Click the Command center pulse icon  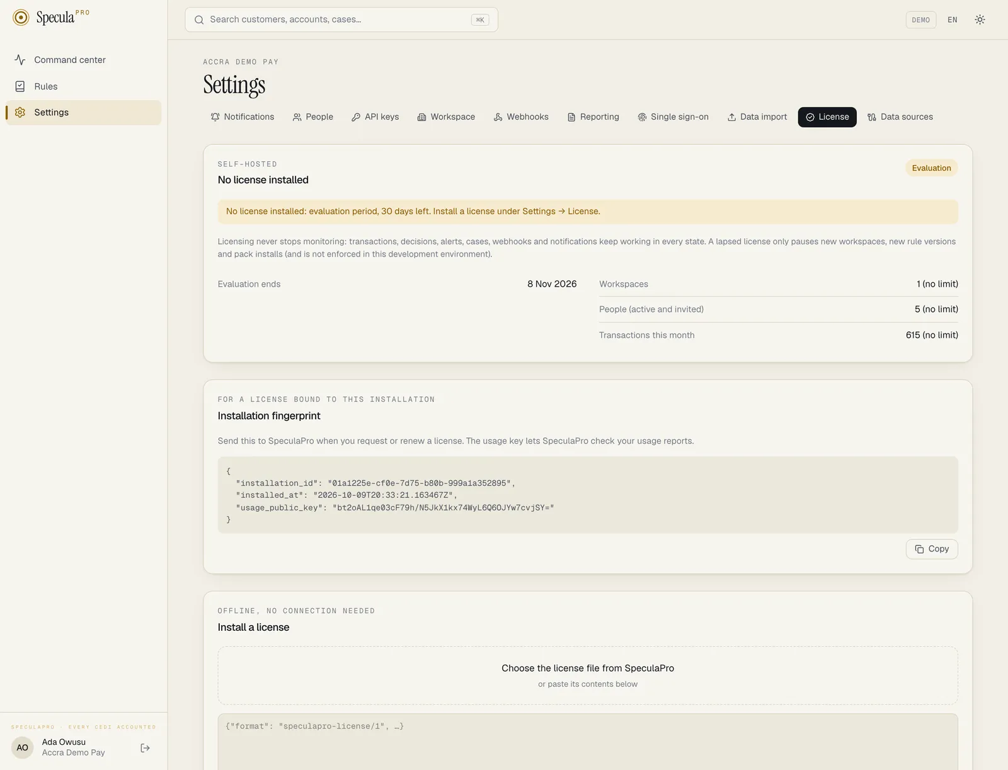point(20,60)
